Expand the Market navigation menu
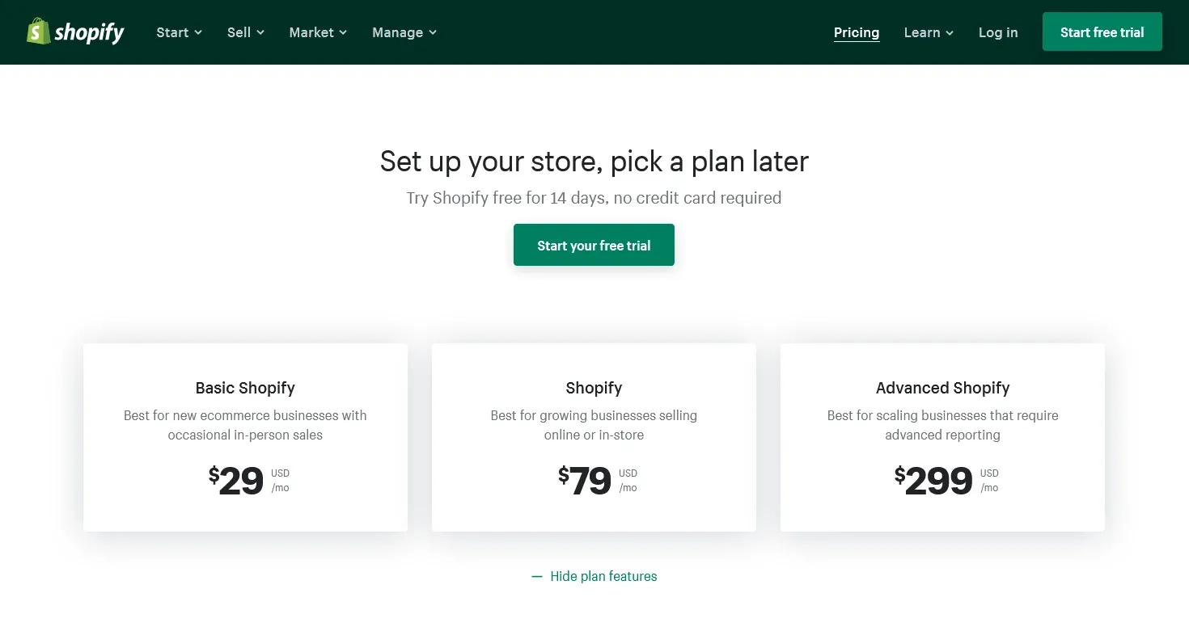 click(x=318, y=32)
